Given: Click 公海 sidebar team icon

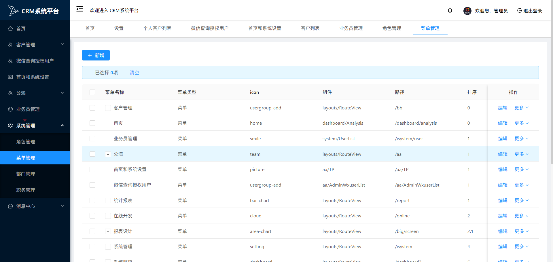Looking at the screenshot, I should [x=10, y=93].
